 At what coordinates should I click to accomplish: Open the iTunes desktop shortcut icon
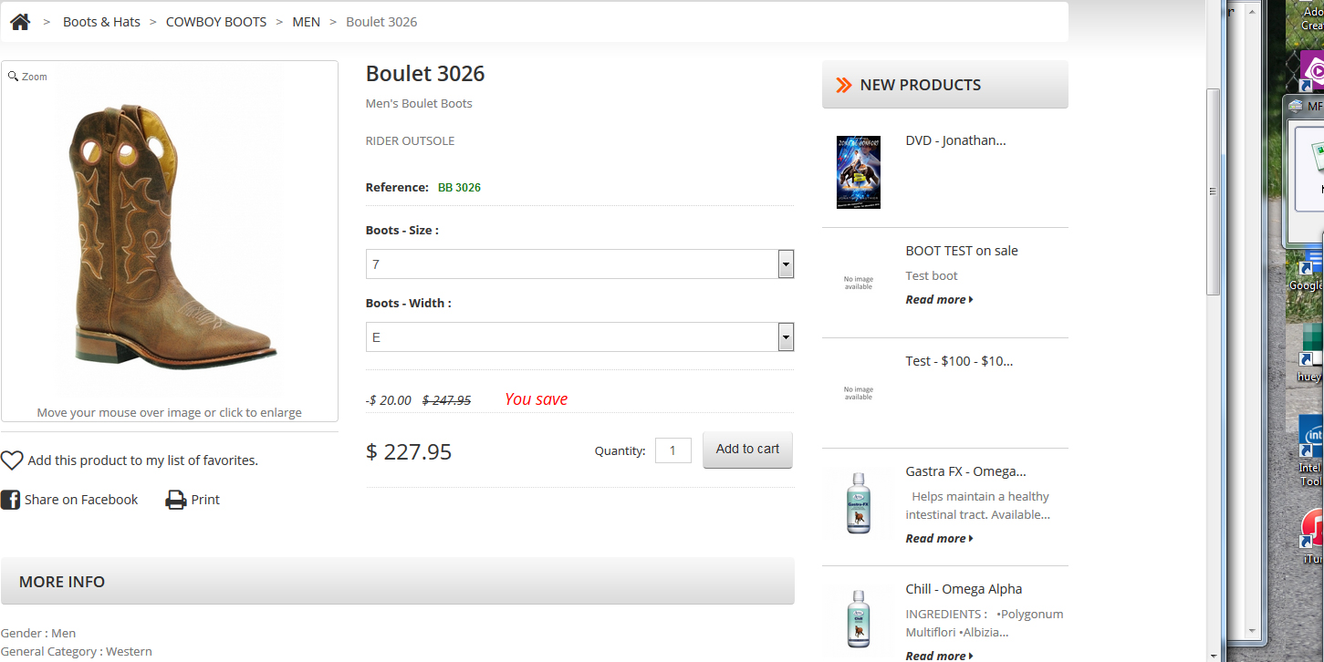[x=1312, y=529]
